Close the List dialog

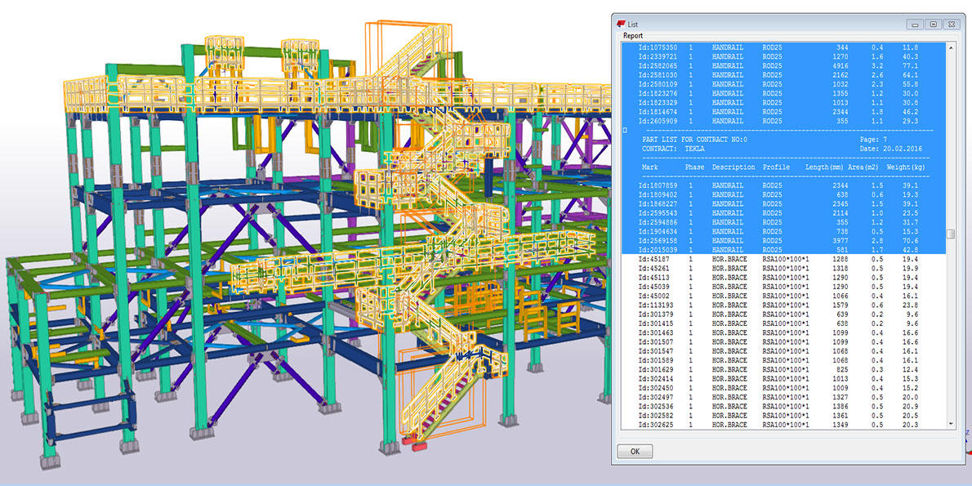(951, 25)
